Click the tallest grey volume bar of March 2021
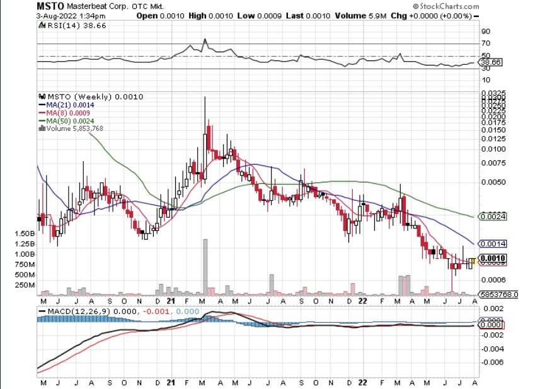The width and height of the screenshot is (540, 389). [205, 268]
